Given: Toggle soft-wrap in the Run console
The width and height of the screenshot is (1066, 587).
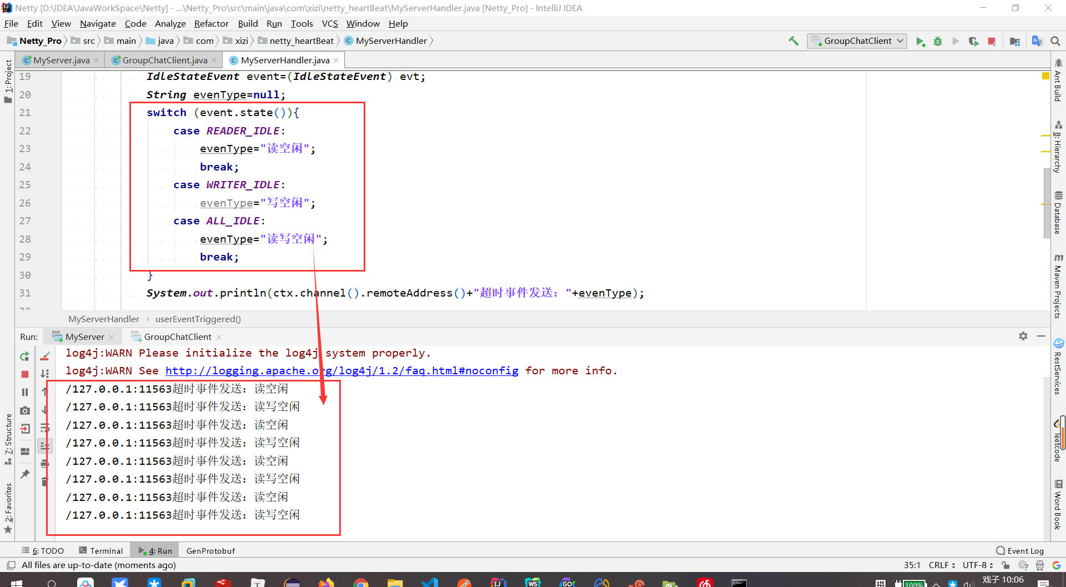Looking at the screenshot, I should coord(45,428).
